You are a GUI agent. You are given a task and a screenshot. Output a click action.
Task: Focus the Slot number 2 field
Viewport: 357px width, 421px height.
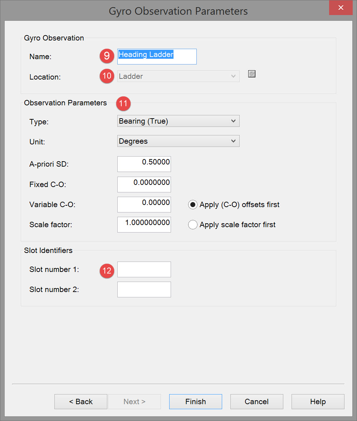[x=144, y=290]
